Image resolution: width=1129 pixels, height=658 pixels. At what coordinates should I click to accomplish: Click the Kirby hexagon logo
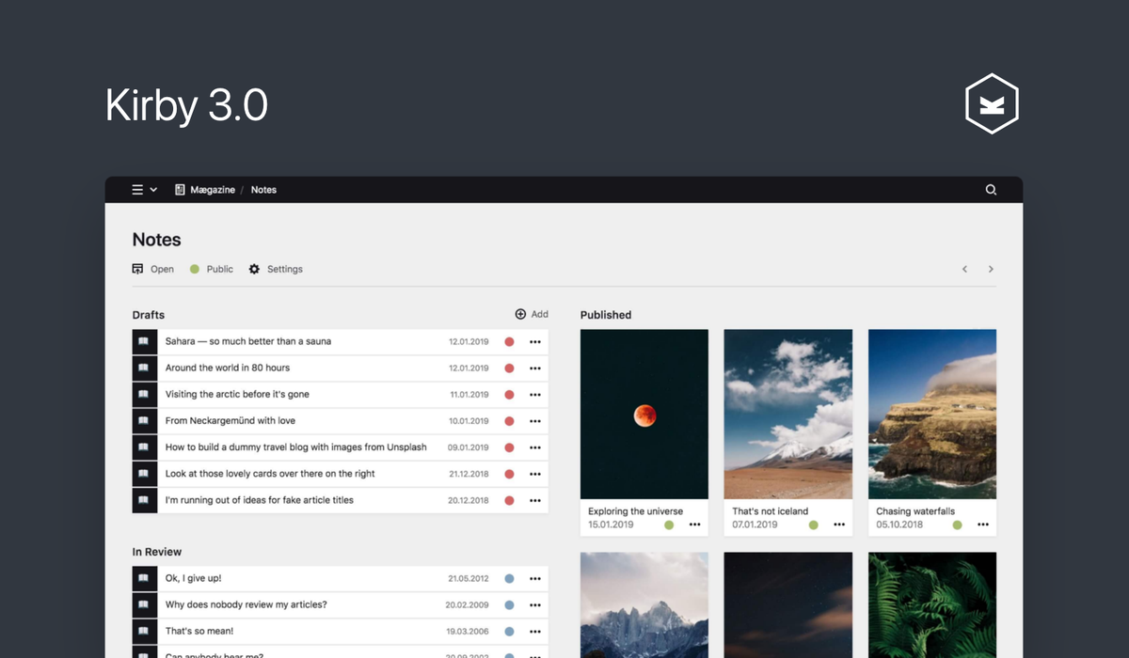pos(993,104)
